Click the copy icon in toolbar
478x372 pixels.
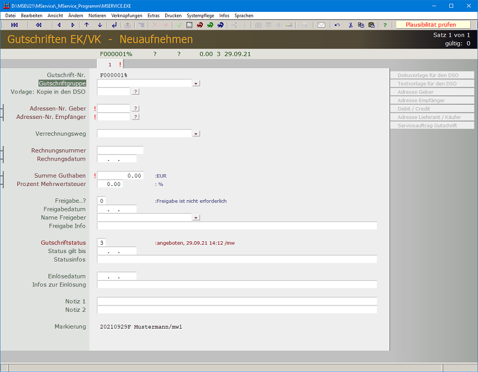click(361, 25)
